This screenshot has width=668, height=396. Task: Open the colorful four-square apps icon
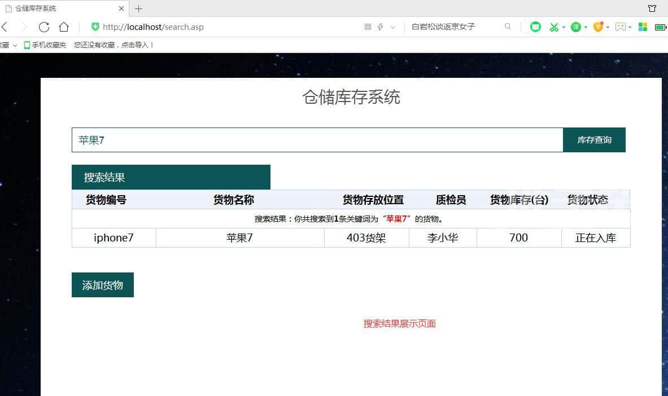click(643, 27)
